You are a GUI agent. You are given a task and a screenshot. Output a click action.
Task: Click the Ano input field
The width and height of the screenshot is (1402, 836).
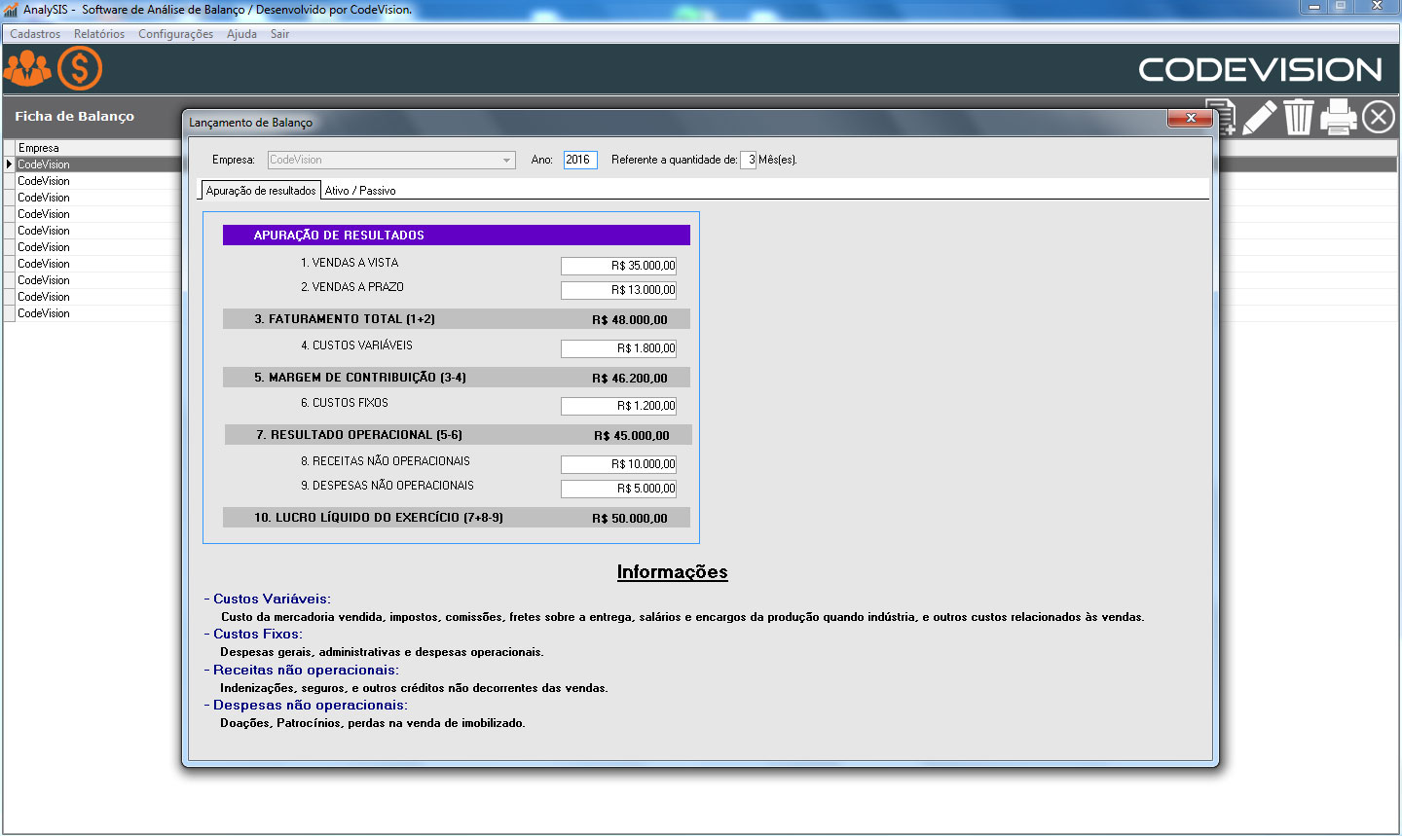579,160
